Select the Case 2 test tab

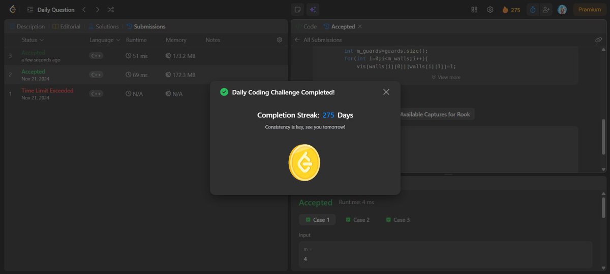357,220
